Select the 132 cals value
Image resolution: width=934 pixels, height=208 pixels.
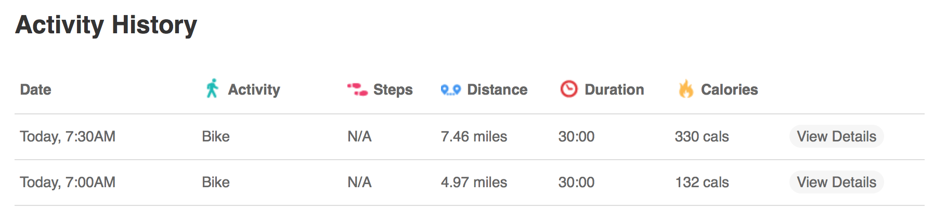(702, 182)
